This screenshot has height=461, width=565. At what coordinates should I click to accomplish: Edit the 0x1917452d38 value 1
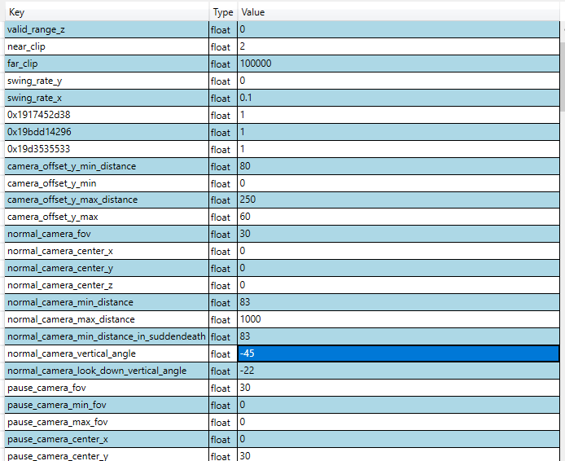coord(399,115)
